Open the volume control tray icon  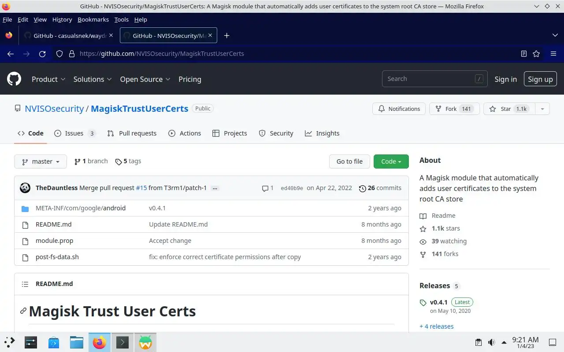[x=491, y=342]
